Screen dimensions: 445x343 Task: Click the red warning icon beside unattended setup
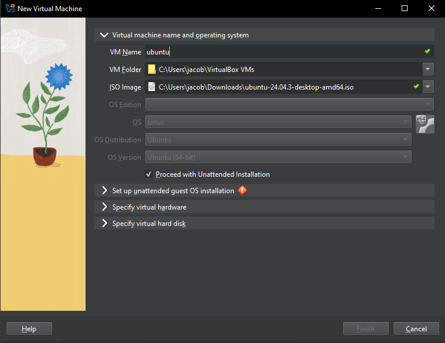pos(242,190)
